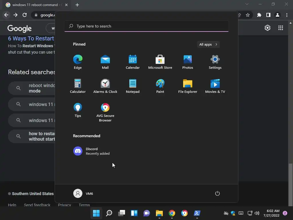
Task: Bookmark this page with the star
Action: coord(248,15)
